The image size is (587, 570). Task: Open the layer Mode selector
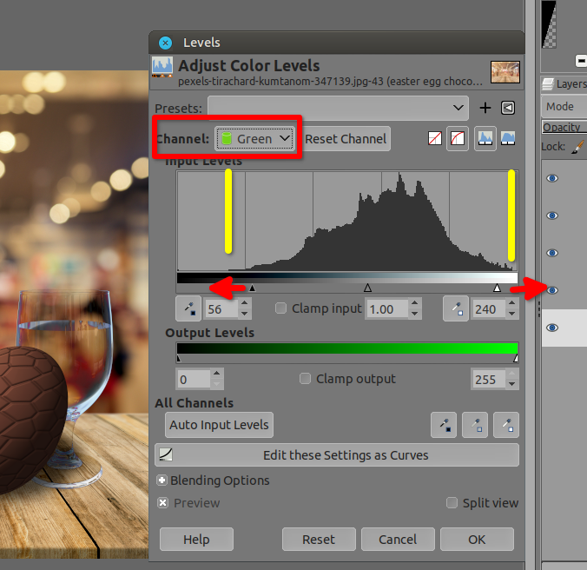564,107
